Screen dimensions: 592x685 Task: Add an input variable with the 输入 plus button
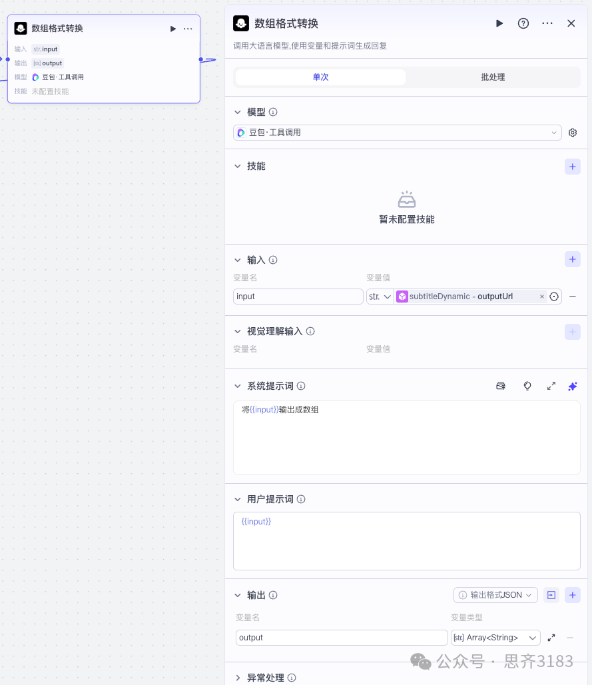(572, 259)
